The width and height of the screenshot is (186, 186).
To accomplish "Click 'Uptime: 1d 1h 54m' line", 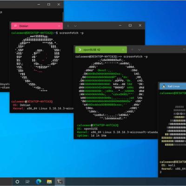I will (x=92, y=135).
